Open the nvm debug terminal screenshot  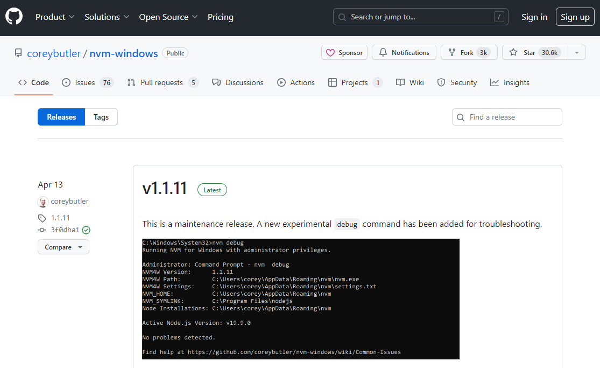(300, 299)
